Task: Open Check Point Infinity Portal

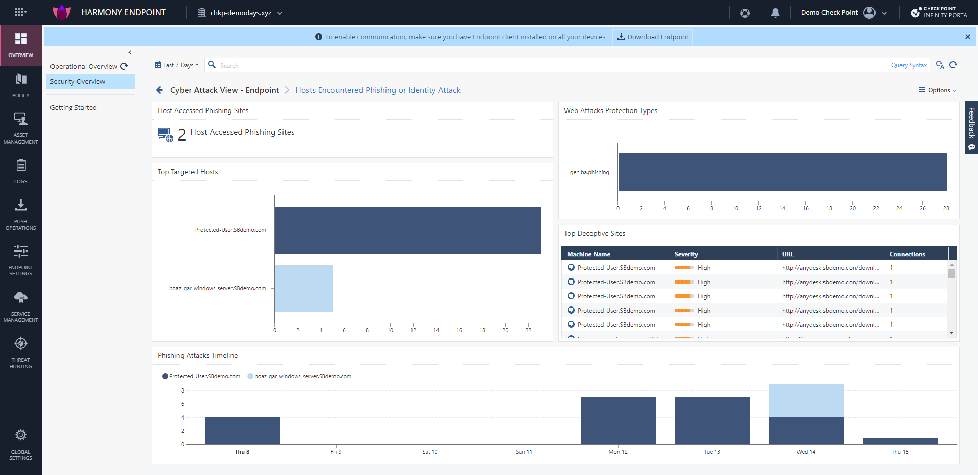Action: (940, 12)
